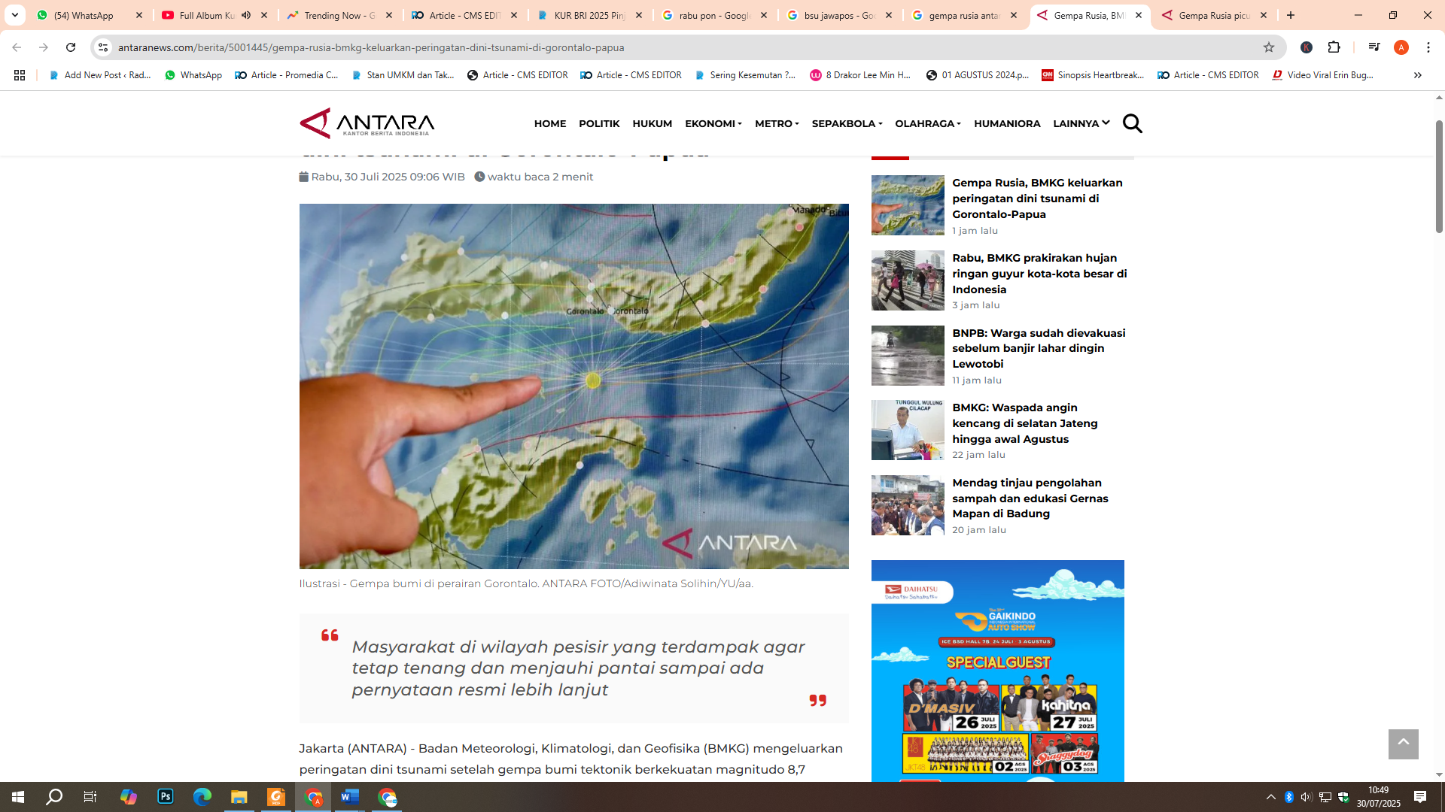Open Word from the taskbar
Viewport: 1445px width, 812px height.
pos(349,797)
